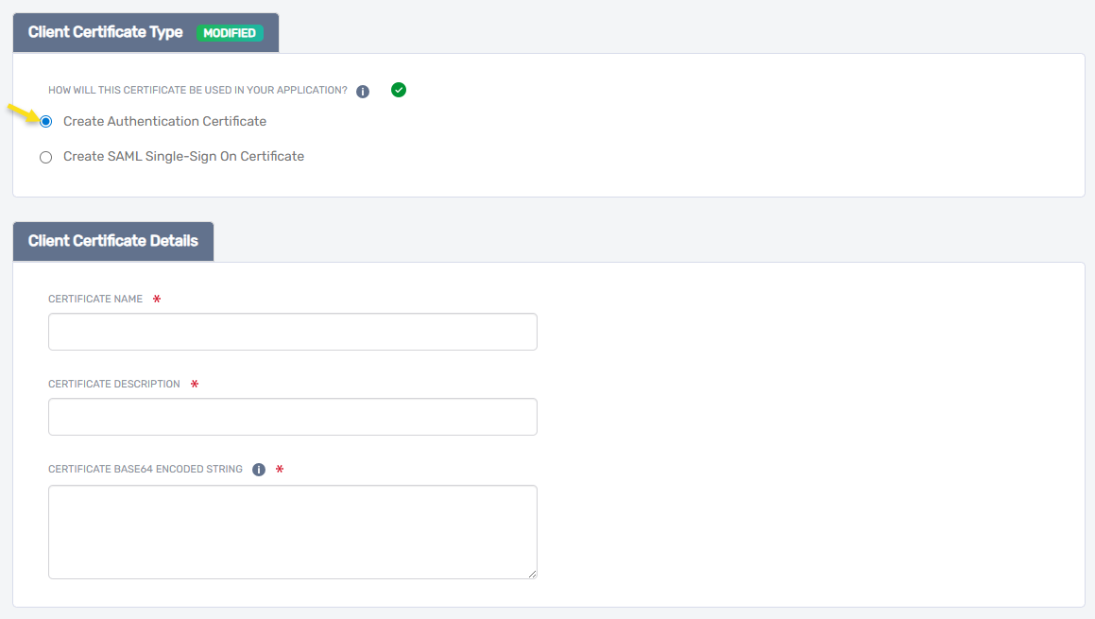Click inside the Base64 encoded string textarea
The height and width of the screenshot is (619, 1095).
pyautogui.click(x=292, y=529)
